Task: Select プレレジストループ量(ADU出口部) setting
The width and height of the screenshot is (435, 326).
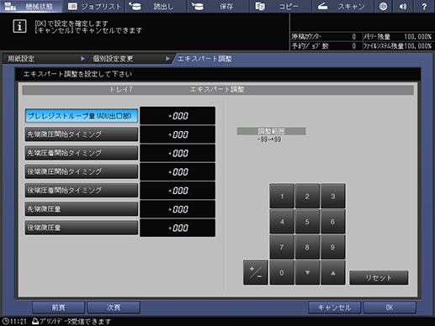Action: [82, 116]
